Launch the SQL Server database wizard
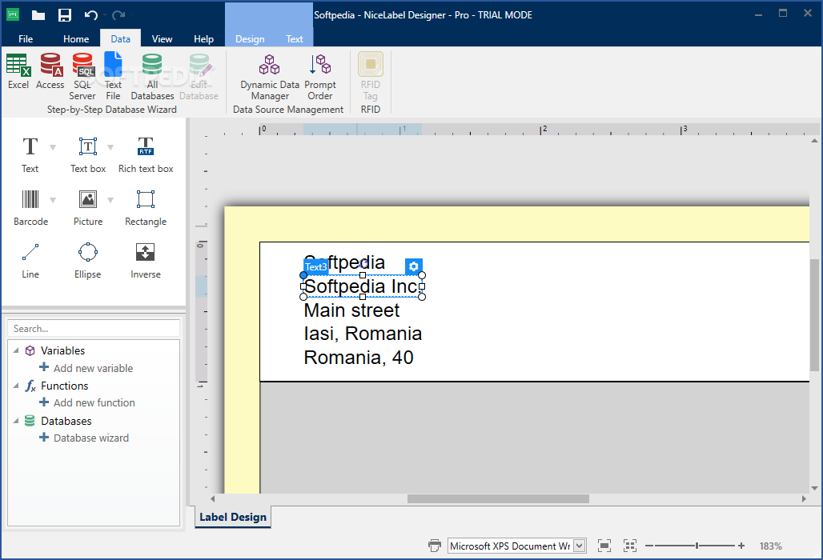This screenshot has height=560, width=823. (82, 77)
